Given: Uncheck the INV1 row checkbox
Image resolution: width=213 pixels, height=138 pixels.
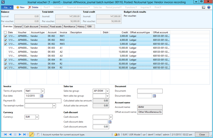Looking at the screenshot, I should (x=5, y=36).
